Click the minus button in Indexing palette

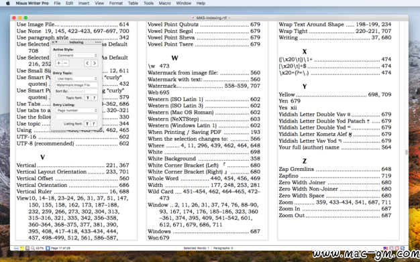pyautogui.click(x=66, y=63)
